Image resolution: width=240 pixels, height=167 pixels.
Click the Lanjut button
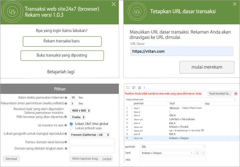pos(107,159)
